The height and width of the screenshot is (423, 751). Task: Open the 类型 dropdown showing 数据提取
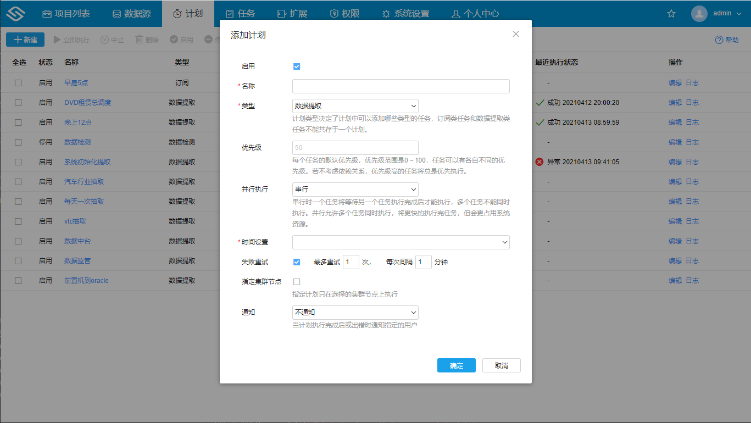355,105
